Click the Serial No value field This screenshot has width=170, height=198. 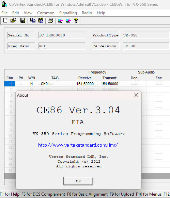click(x=62, y=35)
